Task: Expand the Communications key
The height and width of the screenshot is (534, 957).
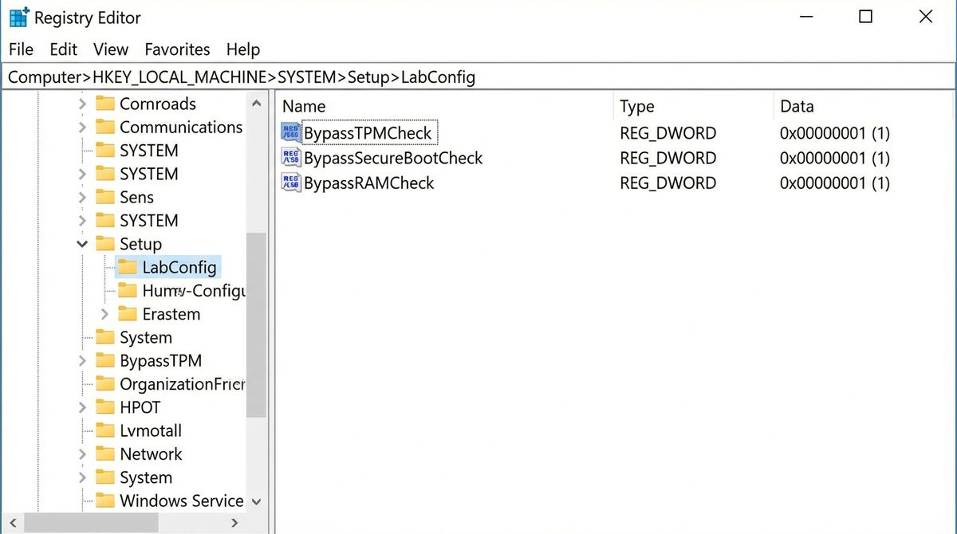Action: pos(82,127)
